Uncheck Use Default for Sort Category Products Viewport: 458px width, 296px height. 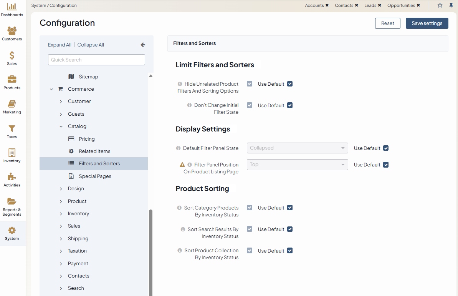pos(290,208)
